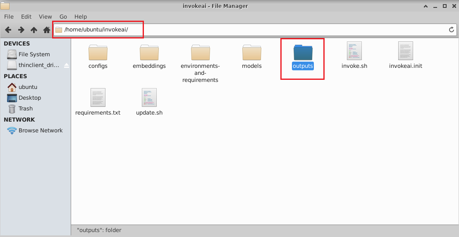The height and width of the screenshot is (237, 459).
Task: Select the configs folder icon
Action: [98, 53]
